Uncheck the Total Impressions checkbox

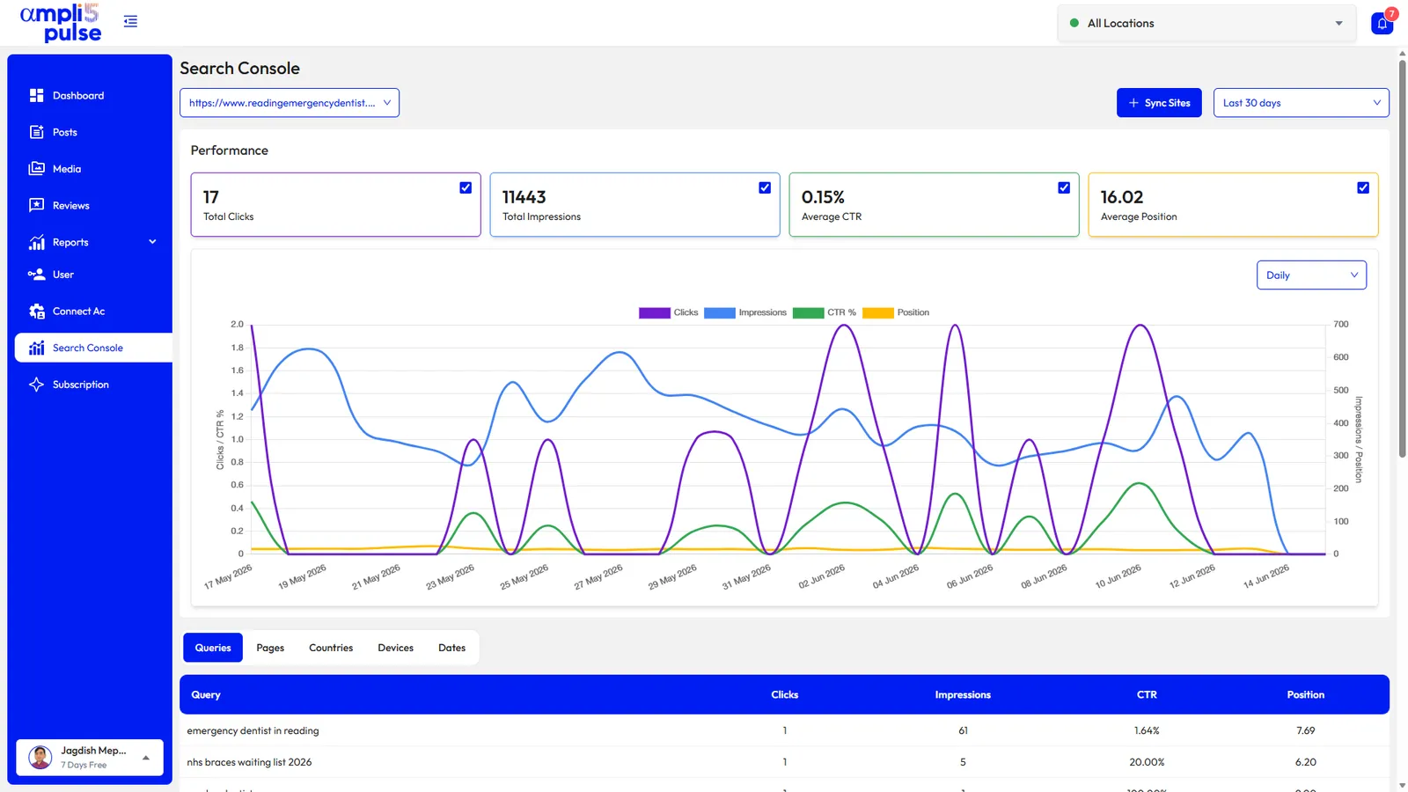coord(765,187)
